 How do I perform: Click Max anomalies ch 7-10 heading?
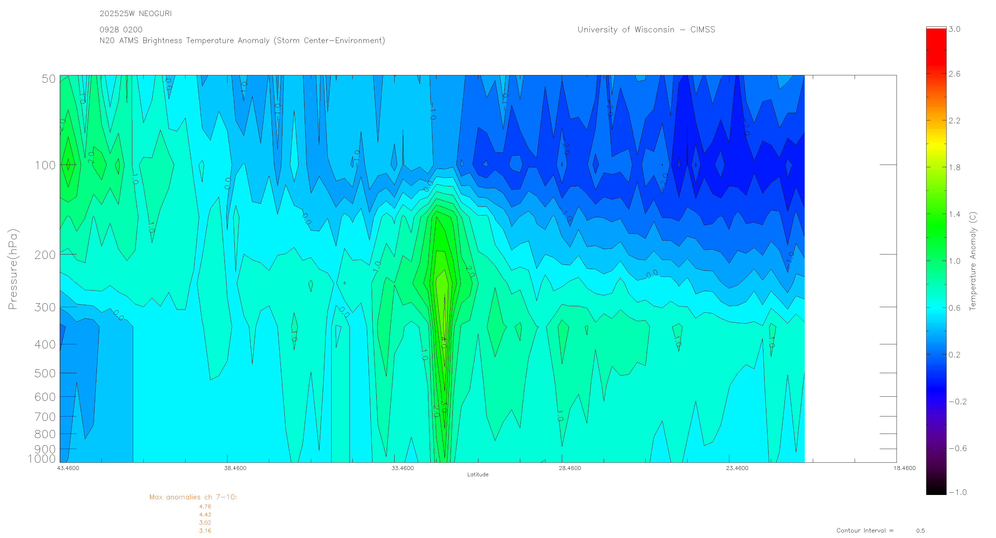[x=193, y=497]
